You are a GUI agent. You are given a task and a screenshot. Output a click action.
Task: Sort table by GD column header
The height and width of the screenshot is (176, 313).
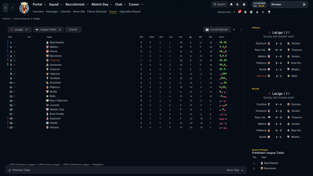tap(200, 37)
